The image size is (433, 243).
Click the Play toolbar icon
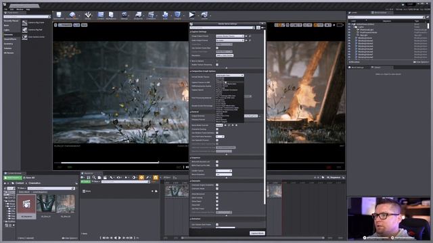pos(192,15)
